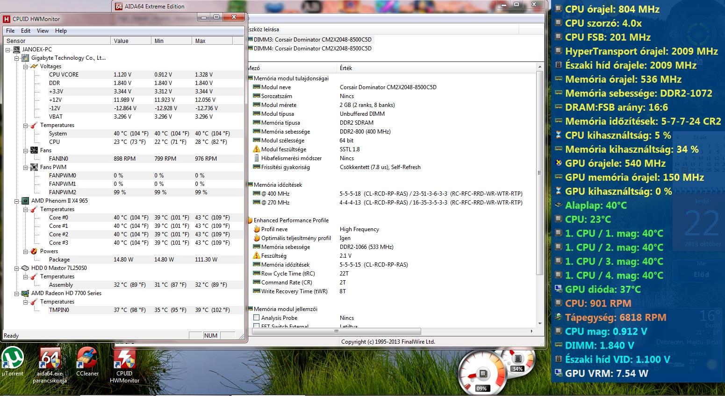
Task: Click the AIDA64 horizontal scrollbar thumb
Action: click(x=336, y=331)
